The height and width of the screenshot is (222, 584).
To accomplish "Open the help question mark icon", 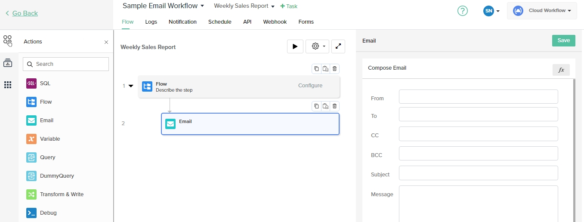I will (462, 11).
